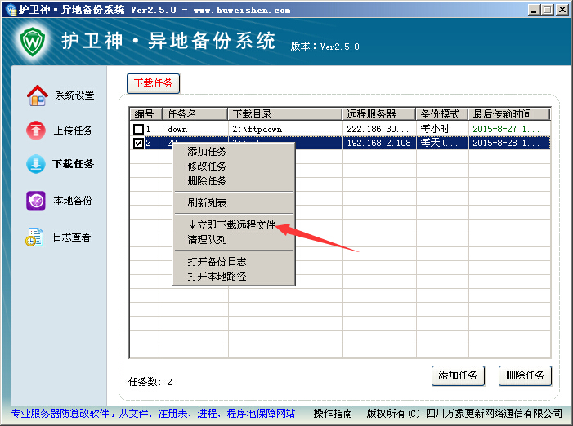Select 清理队列 menu entry

point(207,240)
